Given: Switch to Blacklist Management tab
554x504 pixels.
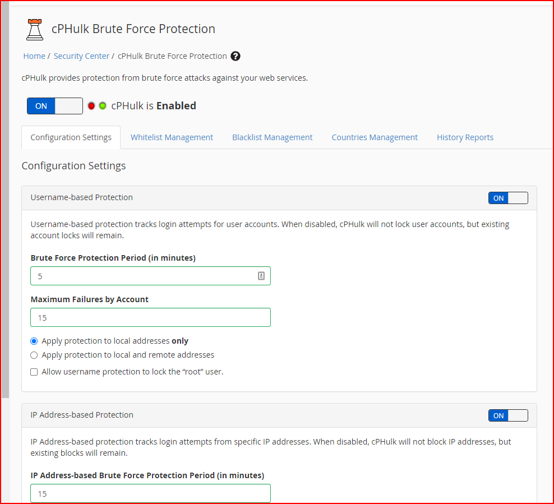Looking at the screenshot, I should coord(273,137).
